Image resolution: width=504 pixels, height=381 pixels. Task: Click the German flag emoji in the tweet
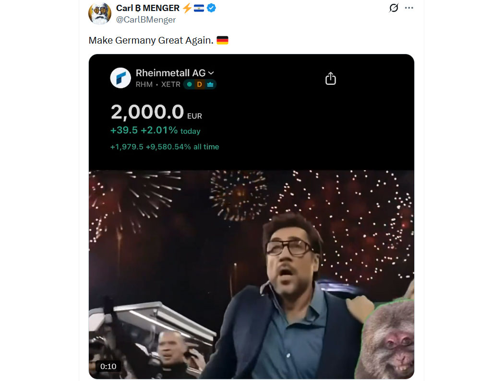tap(222, 40)
